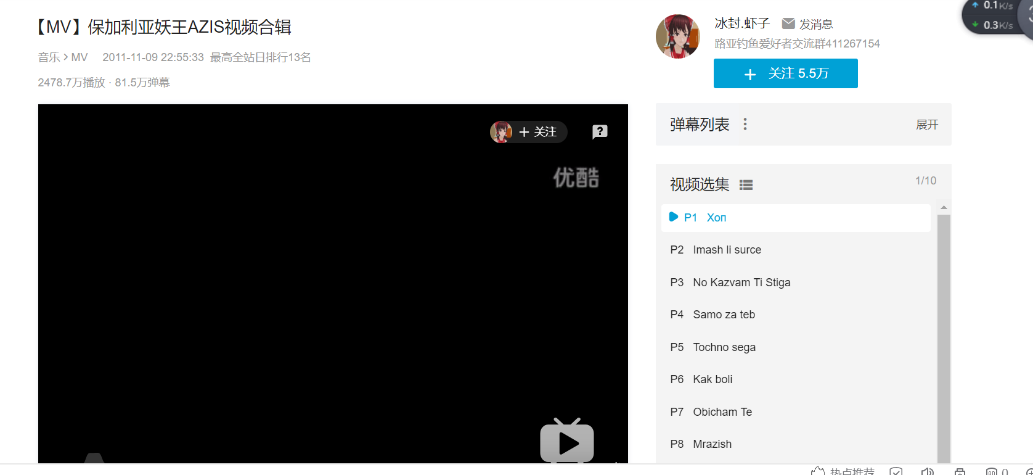Play episode P8 Mrazish
Viewport: 1033px width, 475px height.
[796, 444]
